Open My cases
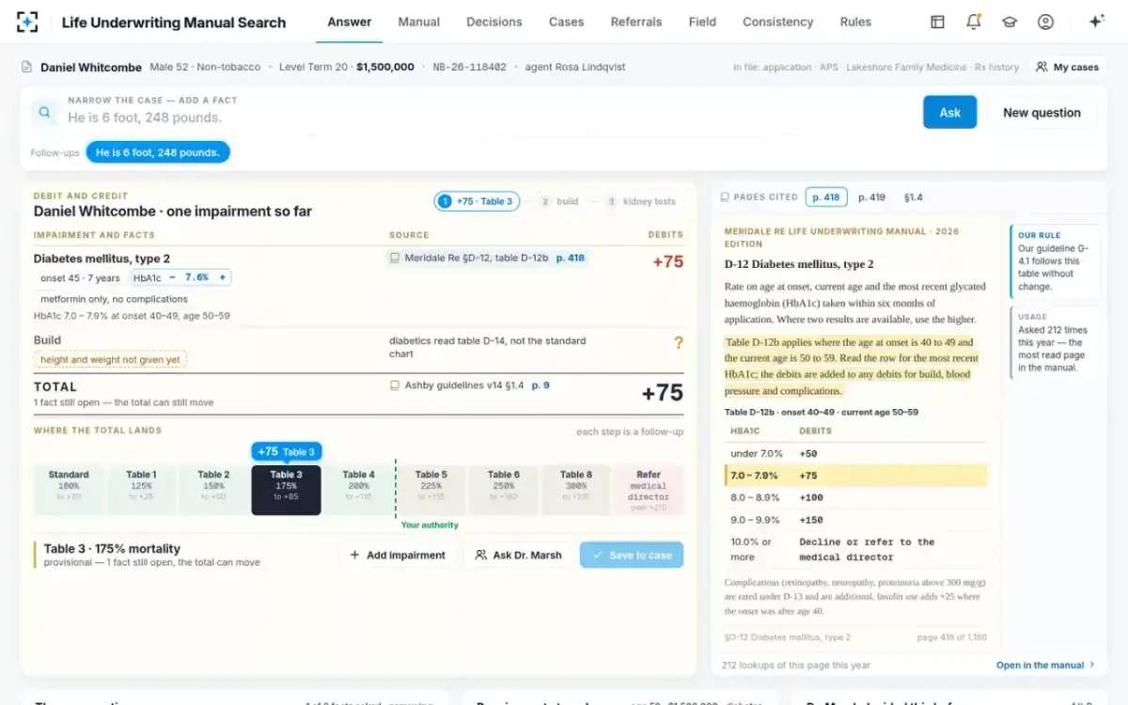This screenshot has height=705, width=1128. pyautogui.click(x=1067, y=67)
